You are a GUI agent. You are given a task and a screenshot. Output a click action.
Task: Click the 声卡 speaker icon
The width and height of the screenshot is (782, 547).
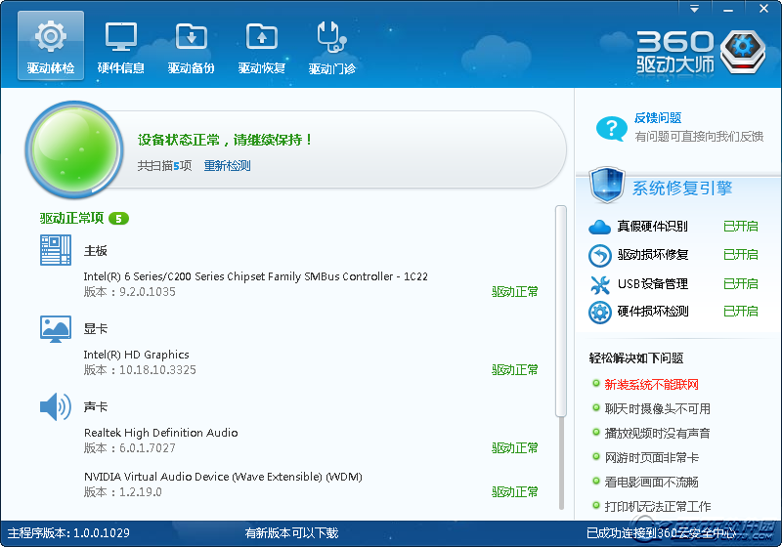[x=56, y=406]
